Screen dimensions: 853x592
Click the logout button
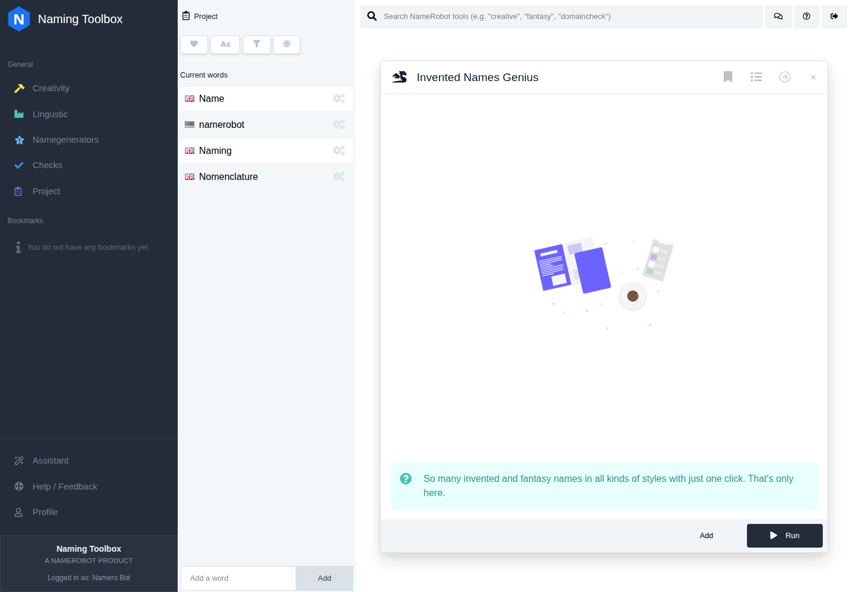834,17
